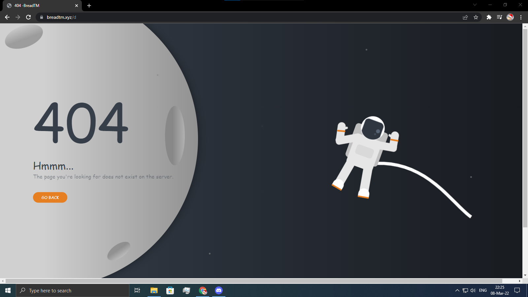
Task: Navigate back with the browser back arrow
Action: click(7, 17)
